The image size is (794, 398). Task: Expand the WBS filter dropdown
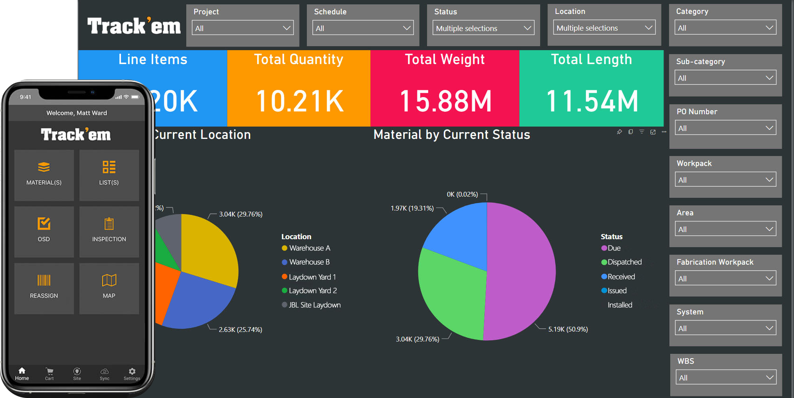tap(726, 378)
